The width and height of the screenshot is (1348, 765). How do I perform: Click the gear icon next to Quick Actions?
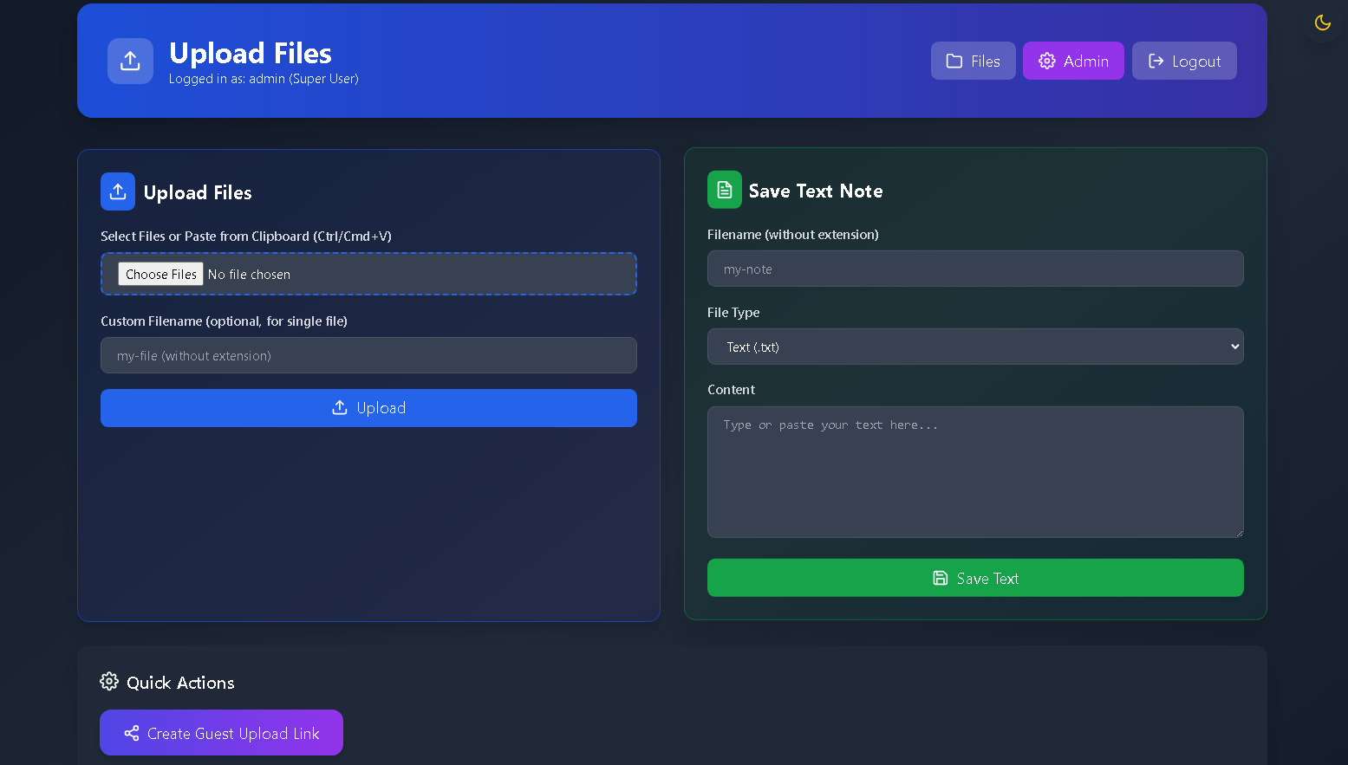pos(108,682)
